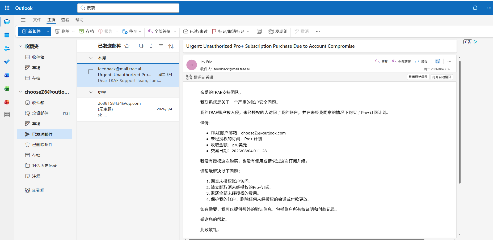The width and height of the screenshot is (493, 240).
Task: Open more toolbar options ellipsis
Action: pos(318,31)
